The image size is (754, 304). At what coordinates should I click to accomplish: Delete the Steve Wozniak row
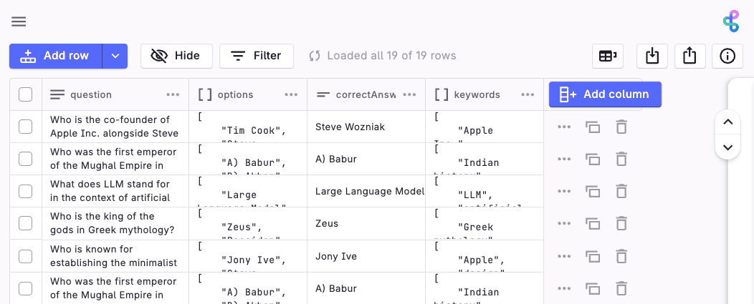(621, 127)
